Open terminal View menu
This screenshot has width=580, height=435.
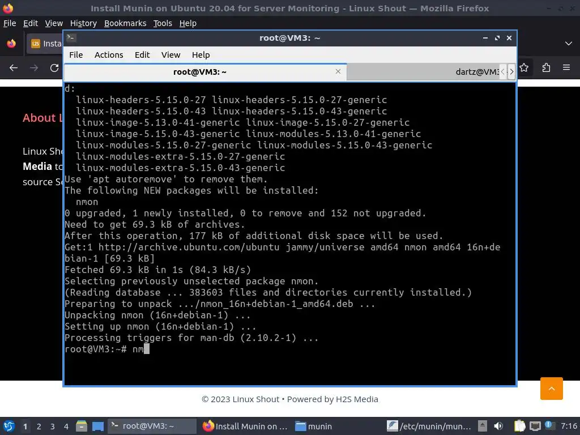click(x=170, y=55)
